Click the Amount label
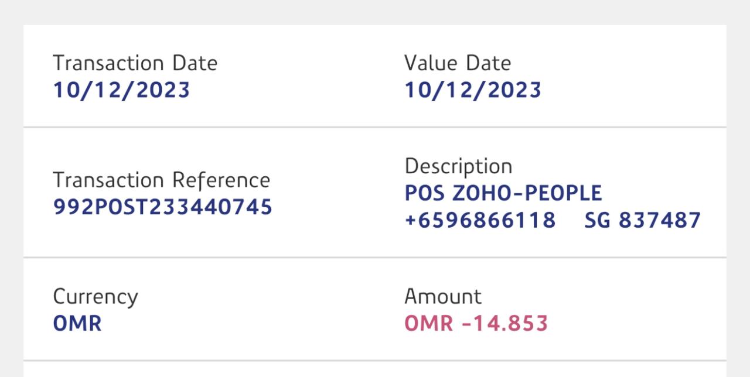 [x=442, y=297]
